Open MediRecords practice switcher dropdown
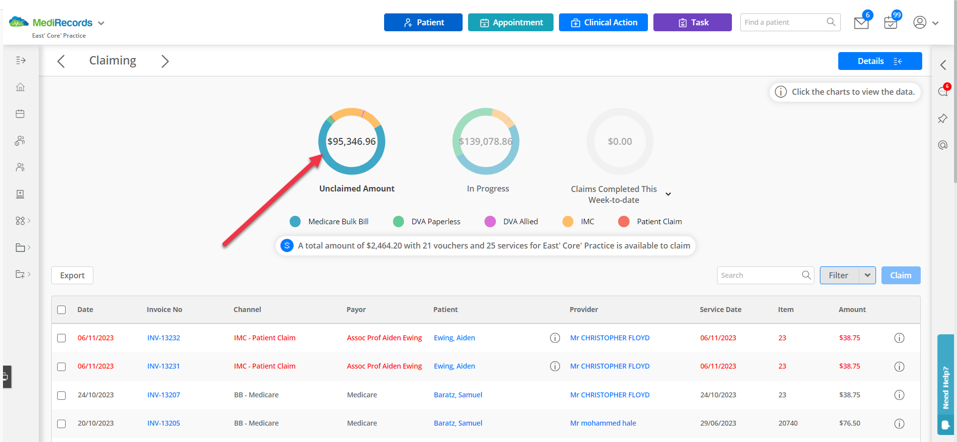The height and width of the screenshot is (442, 957). [101, 23]
